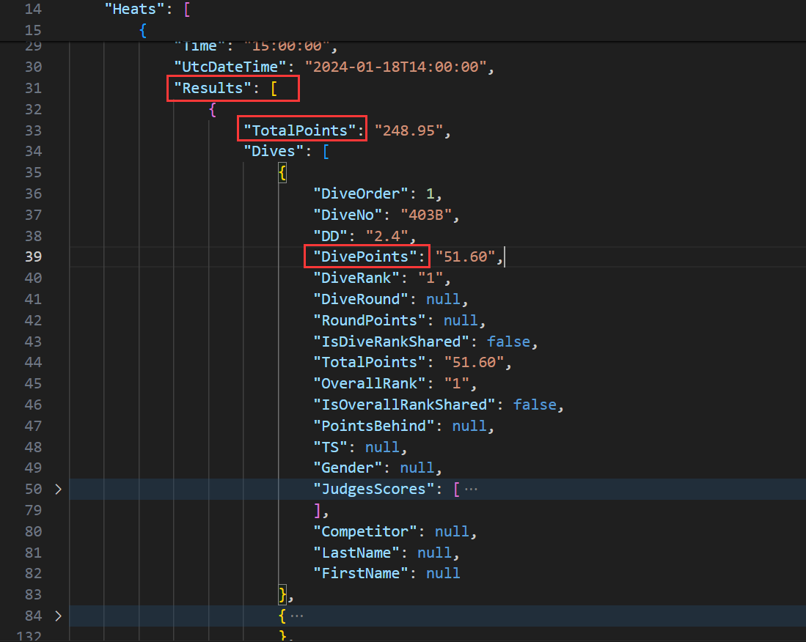The width and height of the screenshot is (806, 642).
Task: Click the "Competitor" key
Action: pos(365,531)
